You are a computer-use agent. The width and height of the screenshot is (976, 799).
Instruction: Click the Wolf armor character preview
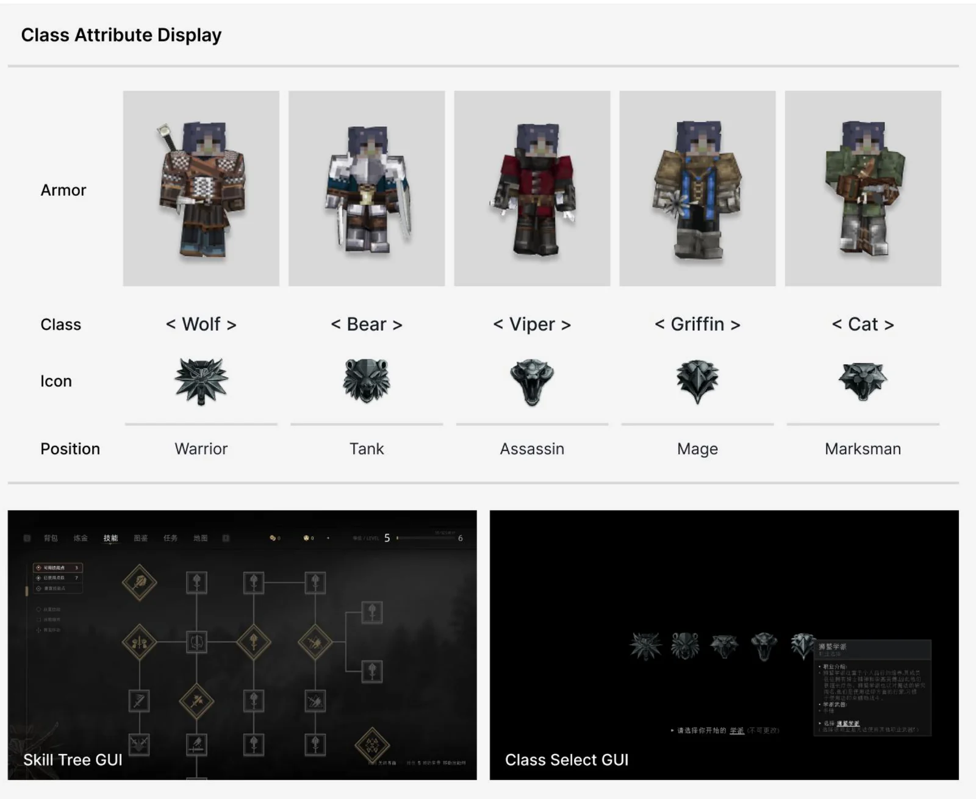(x=201, y=188)
